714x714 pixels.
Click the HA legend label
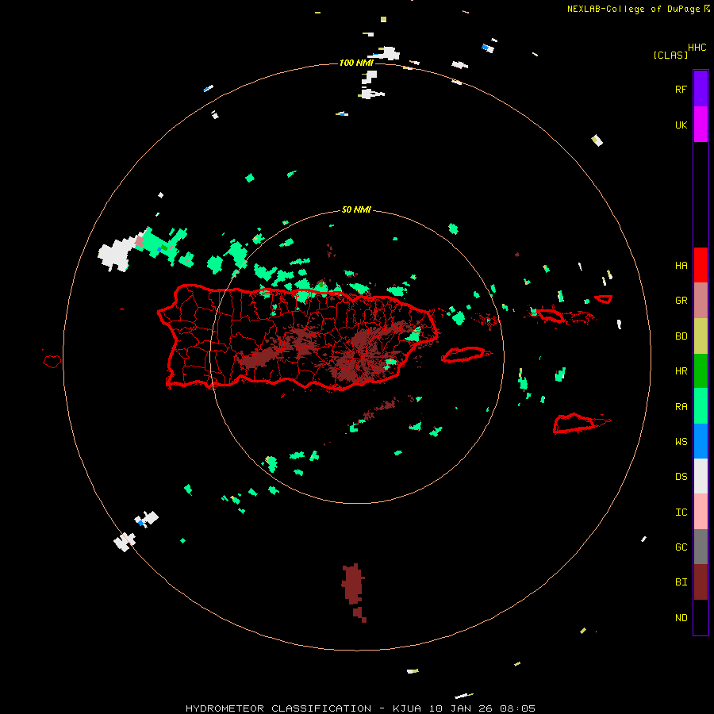681,265
